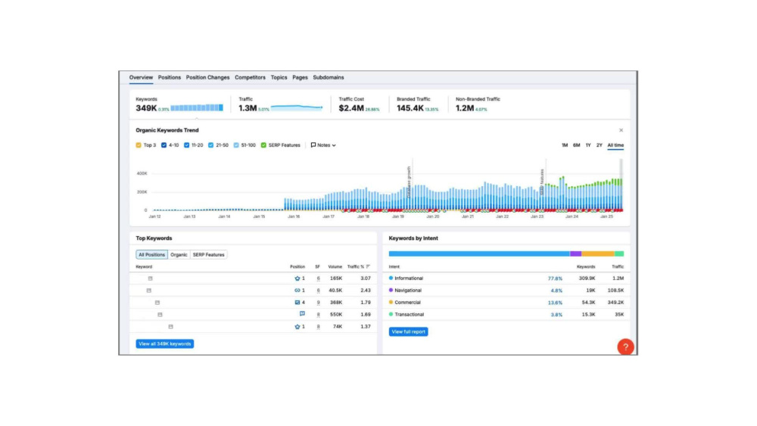This screenshot has width=757, height=426.
Task: Click View all 349K keywords button
Action: [x=164, y=344]
